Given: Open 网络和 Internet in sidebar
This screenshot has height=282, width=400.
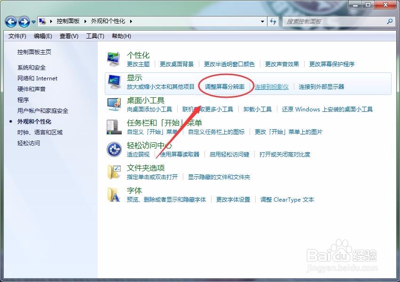Looking at the screenshot, I should coord(37,78).
